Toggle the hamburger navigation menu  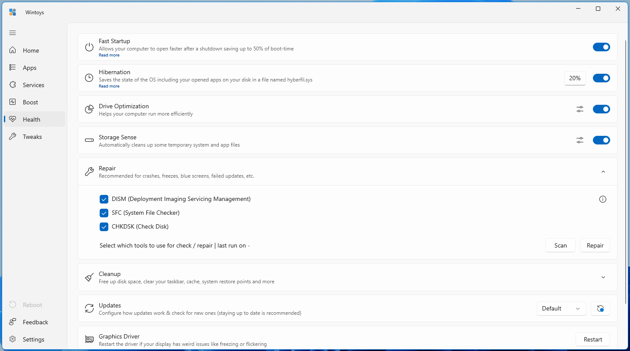13,33
